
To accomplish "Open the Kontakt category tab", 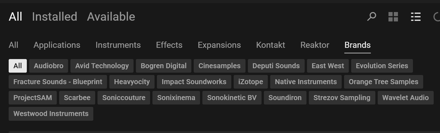I will (270, 45).
